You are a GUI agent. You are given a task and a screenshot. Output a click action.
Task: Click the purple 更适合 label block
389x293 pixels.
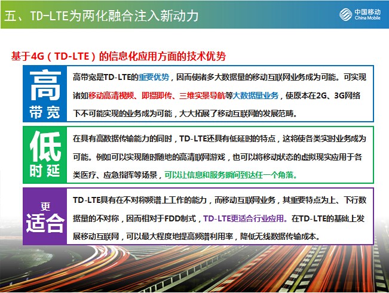pyautogui.click(x=45, y=216)
